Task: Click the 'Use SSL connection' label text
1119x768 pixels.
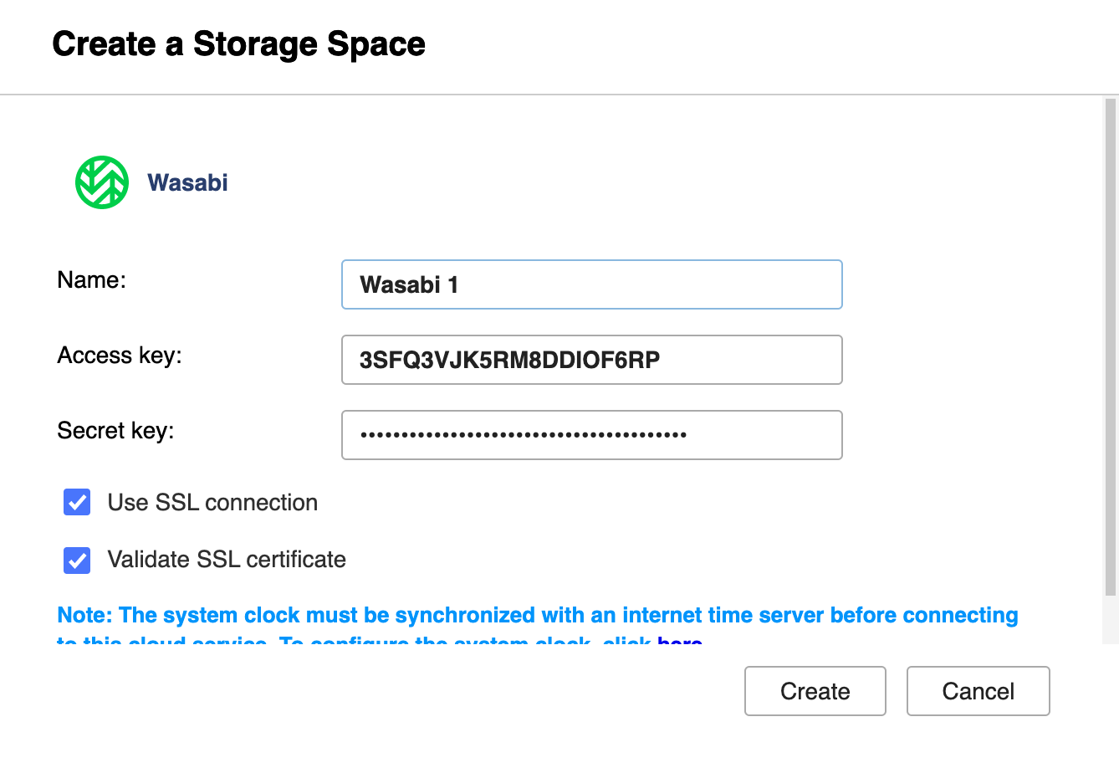Action: tap(212, 503)
